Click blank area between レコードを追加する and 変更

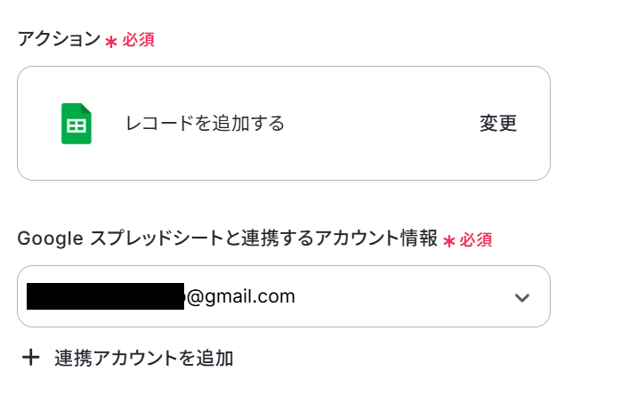(x=381, y=123)
